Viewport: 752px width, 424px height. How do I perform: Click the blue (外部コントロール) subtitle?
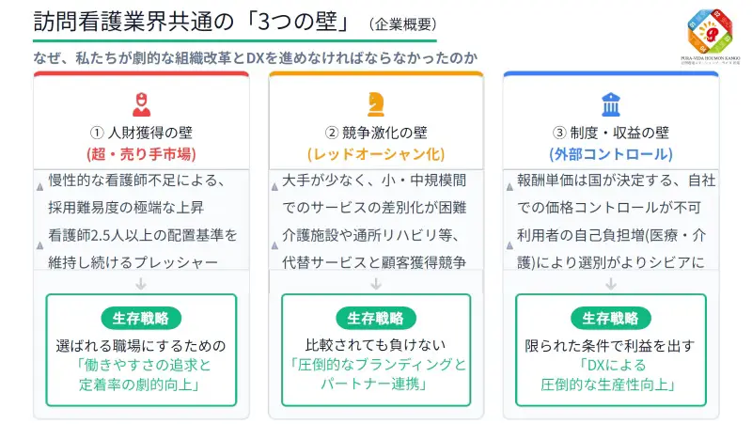click(611, 154)
